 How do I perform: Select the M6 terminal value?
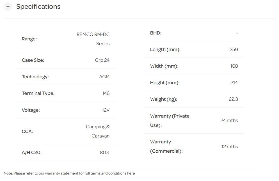(106, 93)
